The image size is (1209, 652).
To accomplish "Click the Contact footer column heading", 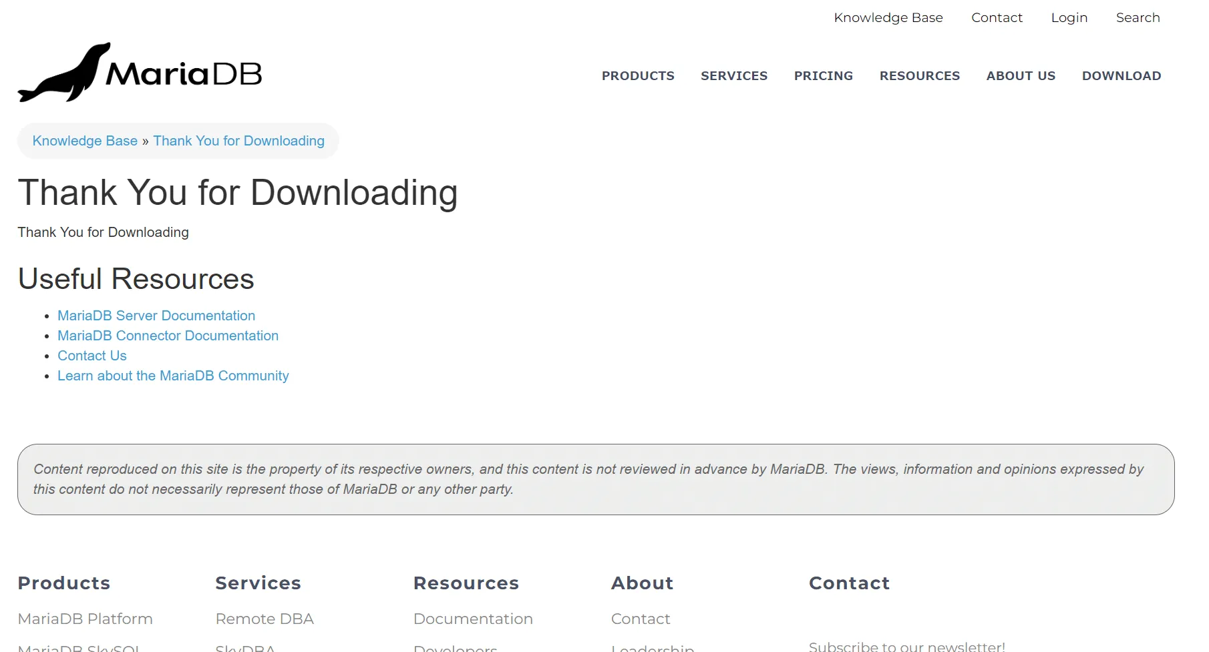I will pyautogui.click(x=849, y=583).
